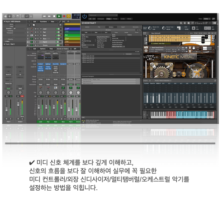
Task: Click the Undo button in plugin header
Action: click(123, 19)
